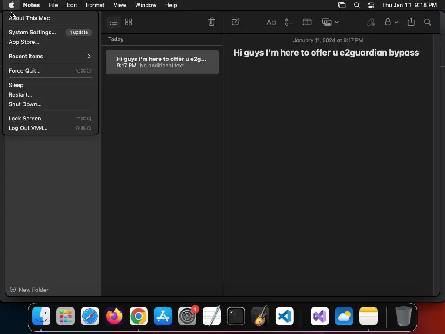Image resolution: width=445 pixels, height=334 pixels.
Task: Open Visual Studio Code from the Dock
Action: 285,316
